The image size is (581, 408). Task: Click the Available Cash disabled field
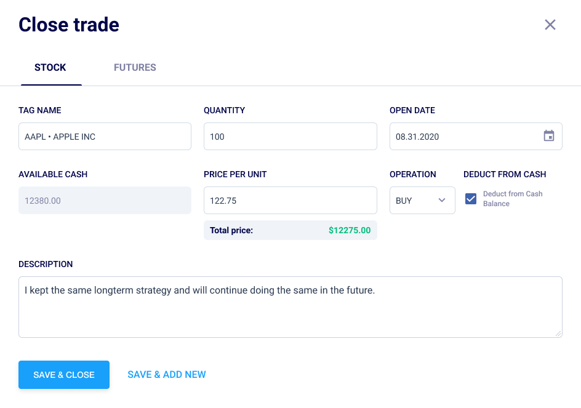(105, 201)
